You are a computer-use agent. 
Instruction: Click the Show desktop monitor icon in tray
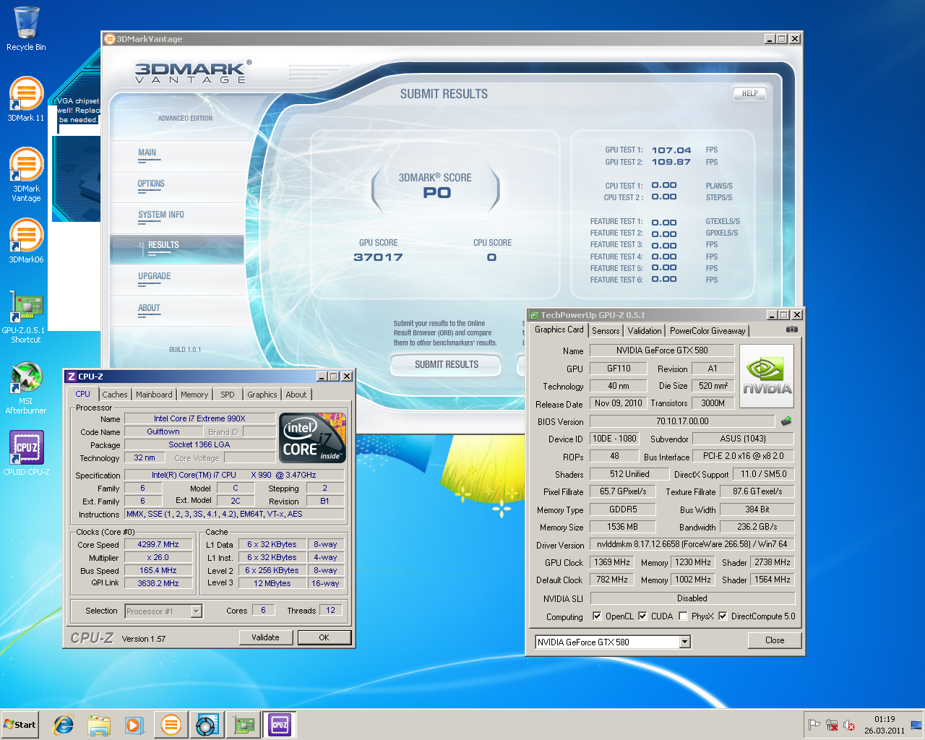(916, 725)
